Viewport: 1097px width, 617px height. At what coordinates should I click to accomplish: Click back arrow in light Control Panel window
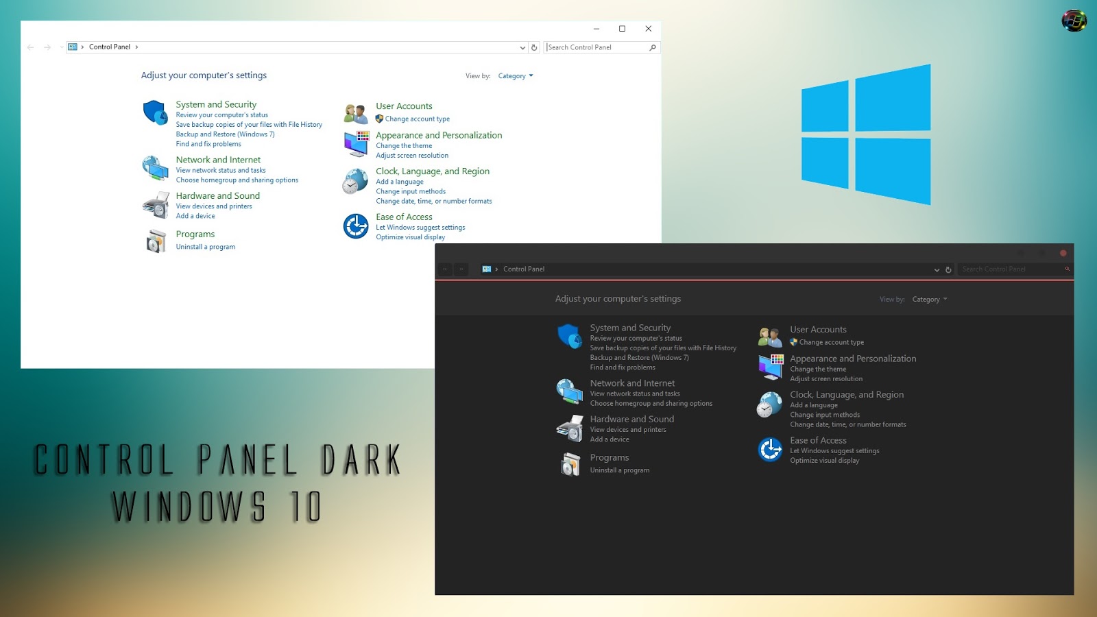30,47
